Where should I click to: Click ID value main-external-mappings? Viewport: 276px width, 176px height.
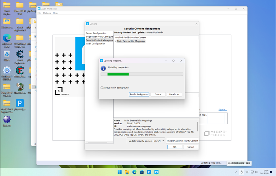point(139,126)
